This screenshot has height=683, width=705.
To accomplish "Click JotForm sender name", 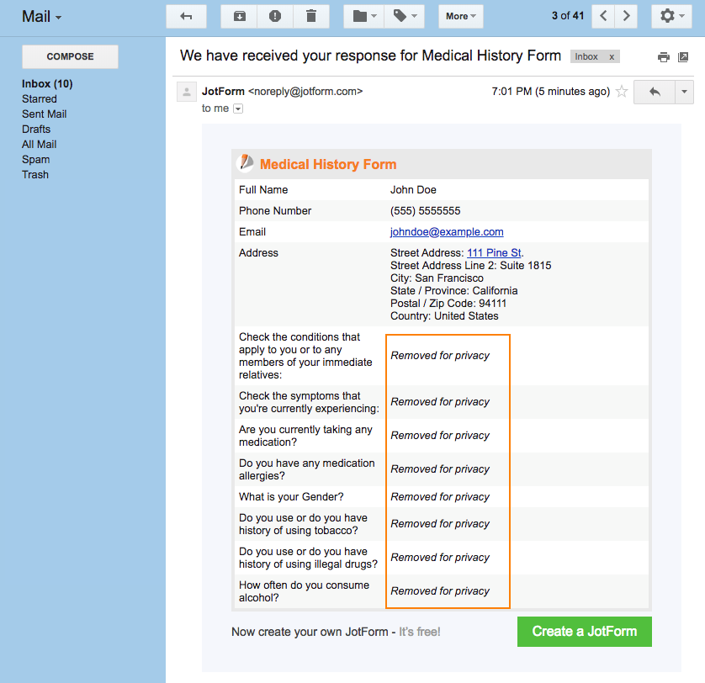I will [223, 92].
